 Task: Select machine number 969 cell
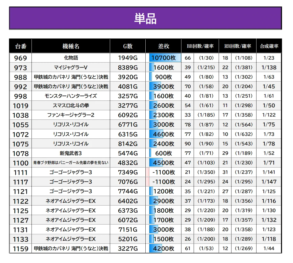click(x=21, y=58)
